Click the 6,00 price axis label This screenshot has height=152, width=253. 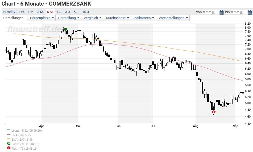248,74
